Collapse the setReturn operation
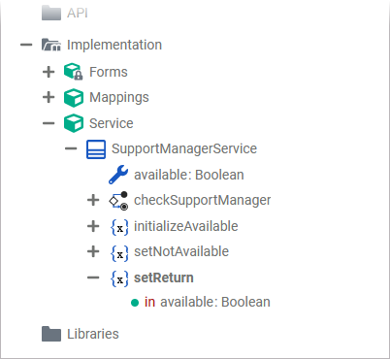 click(x=93, y=277)
